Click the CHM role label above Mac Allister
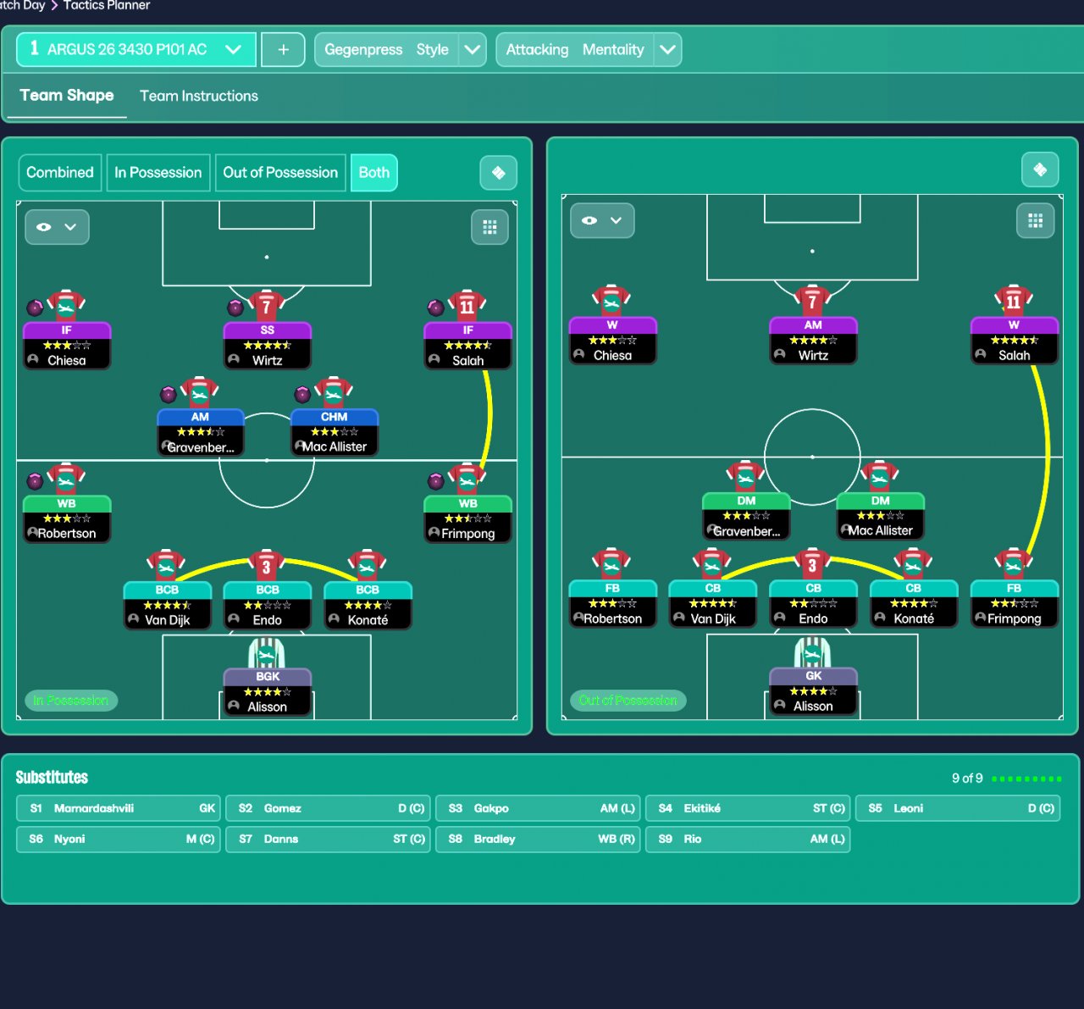 click(x=335, y=417)
